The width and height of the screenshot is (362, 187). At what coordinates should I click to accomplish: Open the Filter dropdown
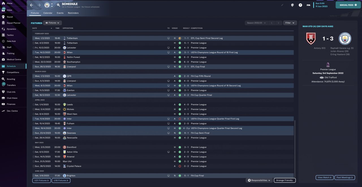click(x=290, y=23)
